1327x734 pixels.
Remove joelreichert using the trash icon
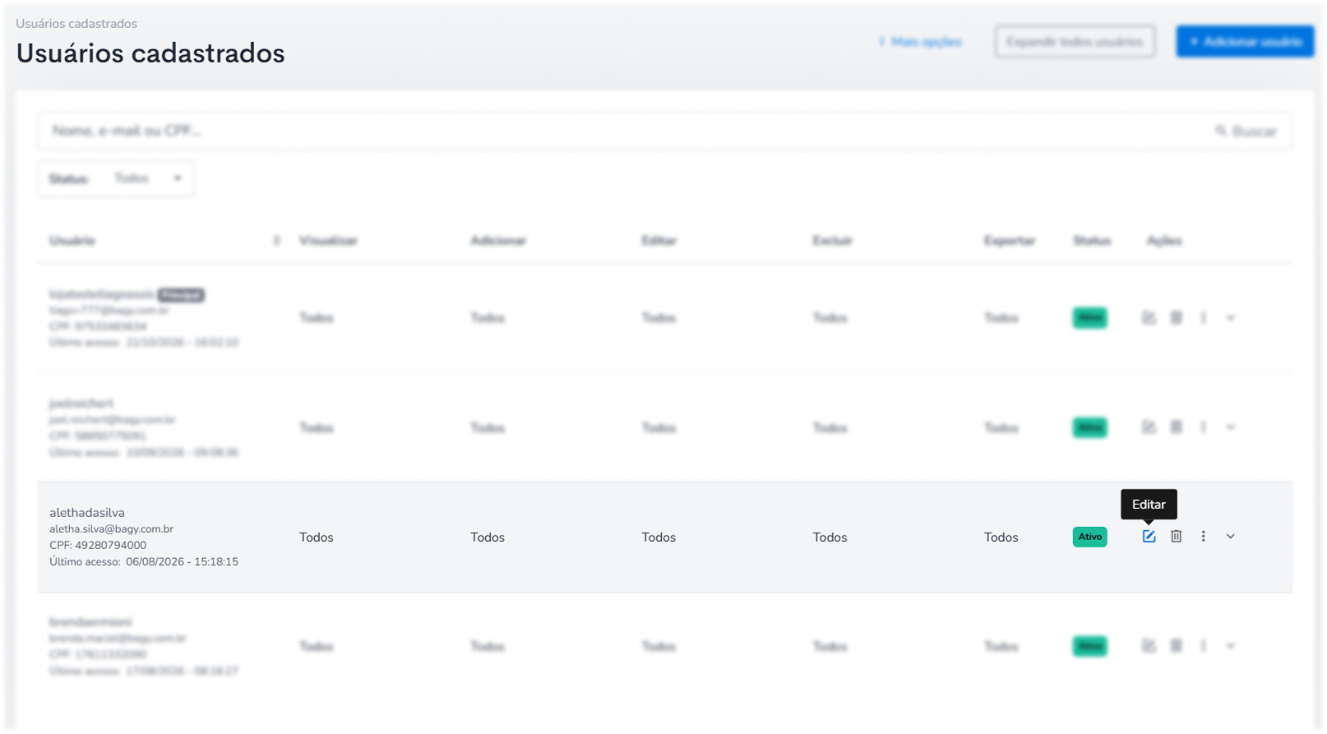(1177, 427)
